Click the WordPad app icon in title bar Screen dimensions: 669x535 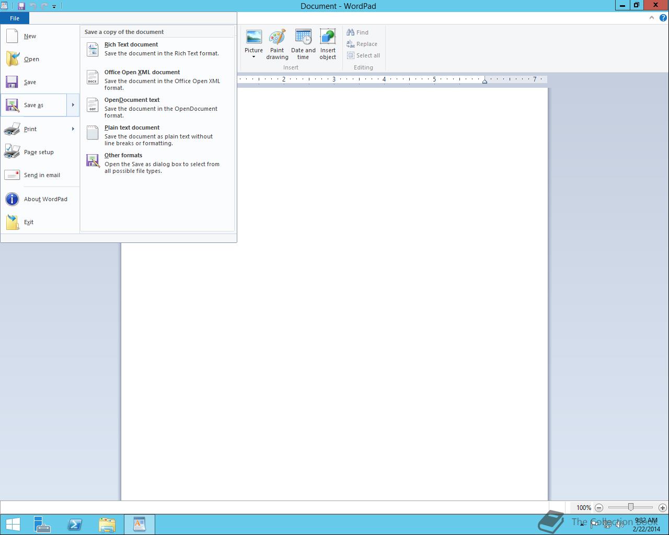[5, 6]
